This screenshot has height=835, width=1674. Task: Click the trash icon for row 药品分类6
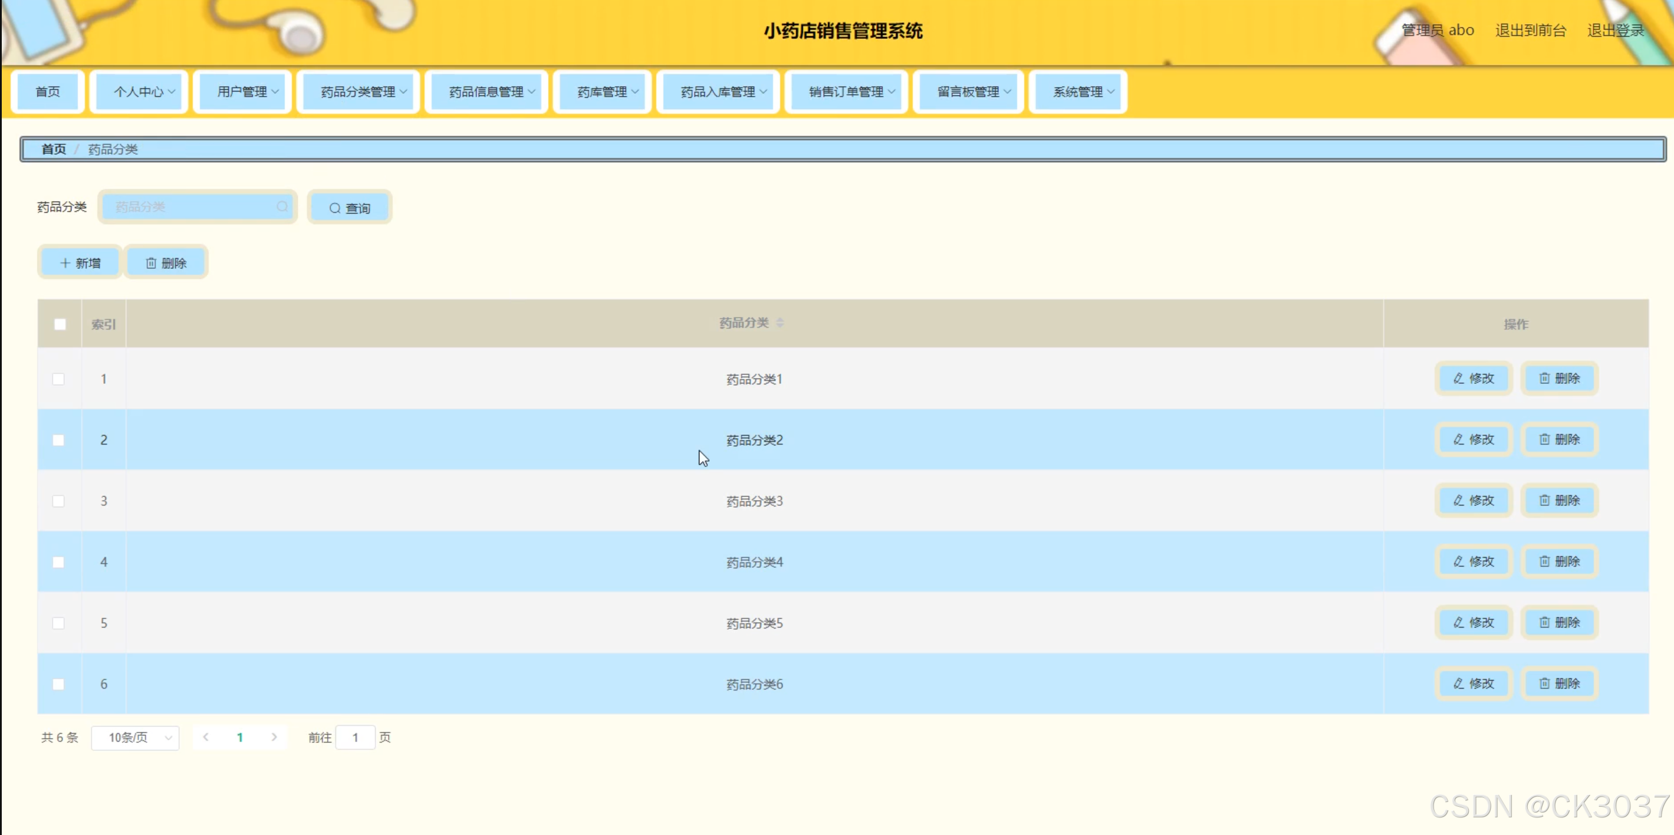pos(1544,683)
